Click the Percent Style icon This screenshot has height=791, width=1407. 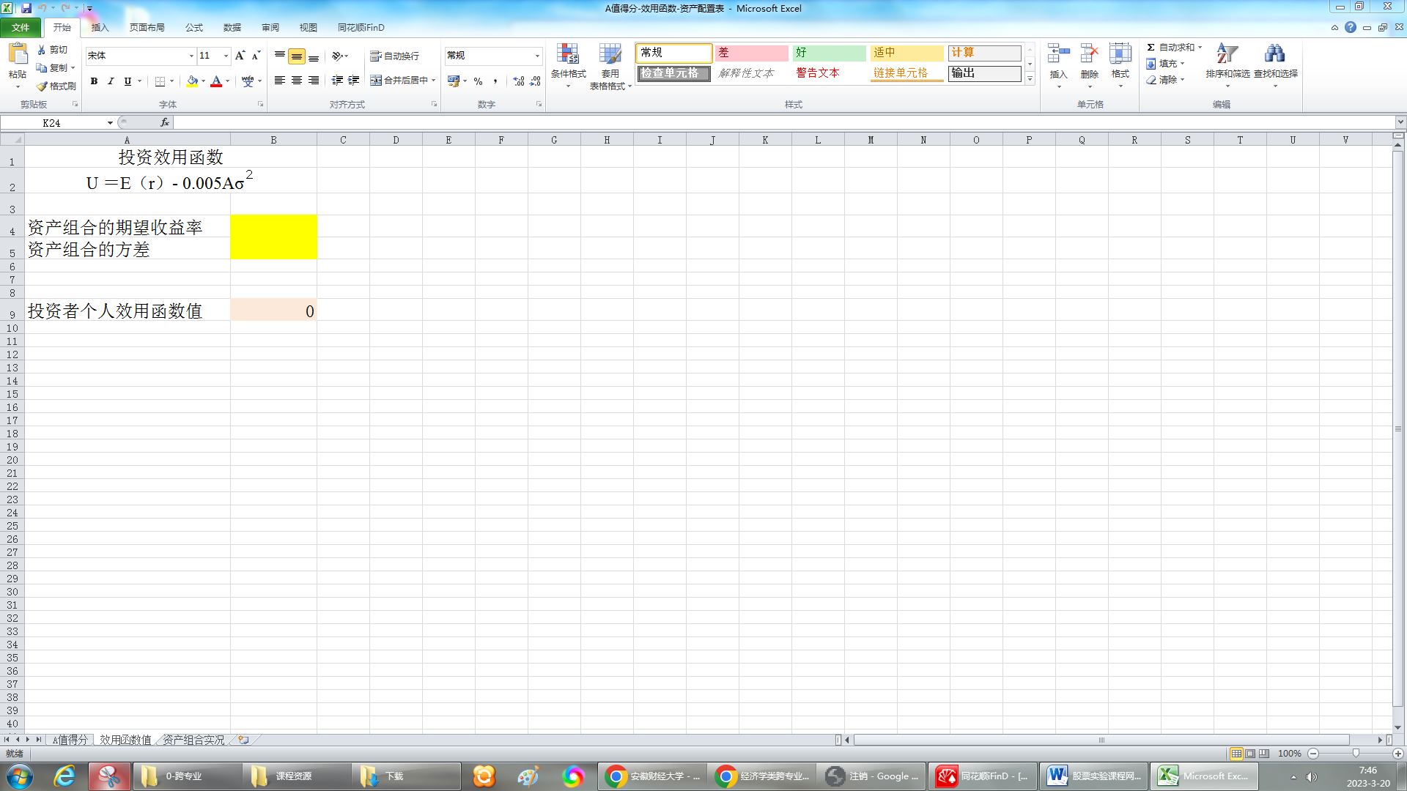click(479, 81)
